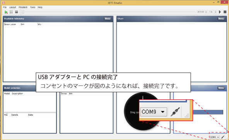Screen dimensions: 229x140
Task: Open the Tools menu
Action: pyautogui.click(x=32, y=7)
